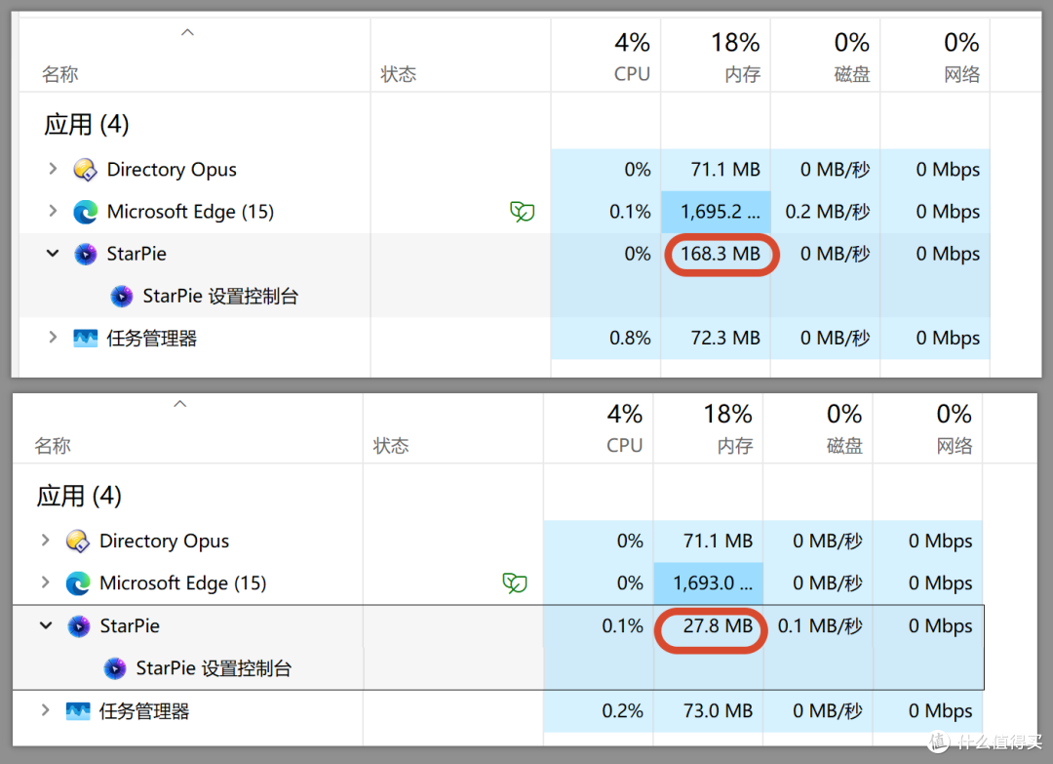Click Directory Opus icon in bottom list

click(78, 541)
